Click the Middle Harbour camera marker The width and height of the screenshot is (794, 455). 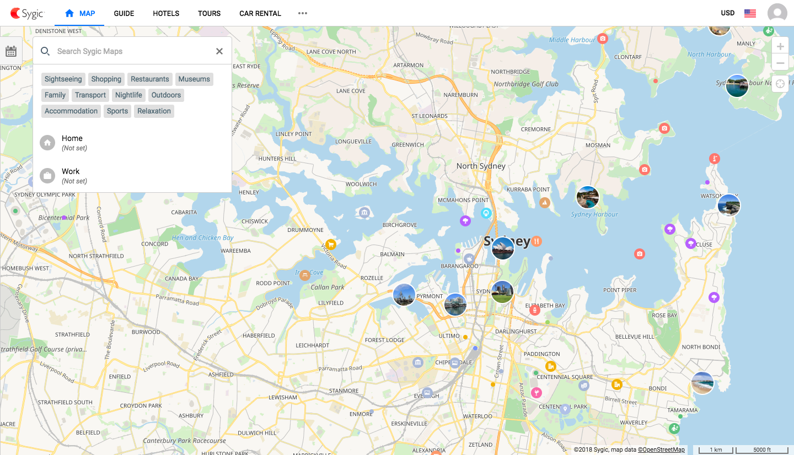[x=603, y=39]
